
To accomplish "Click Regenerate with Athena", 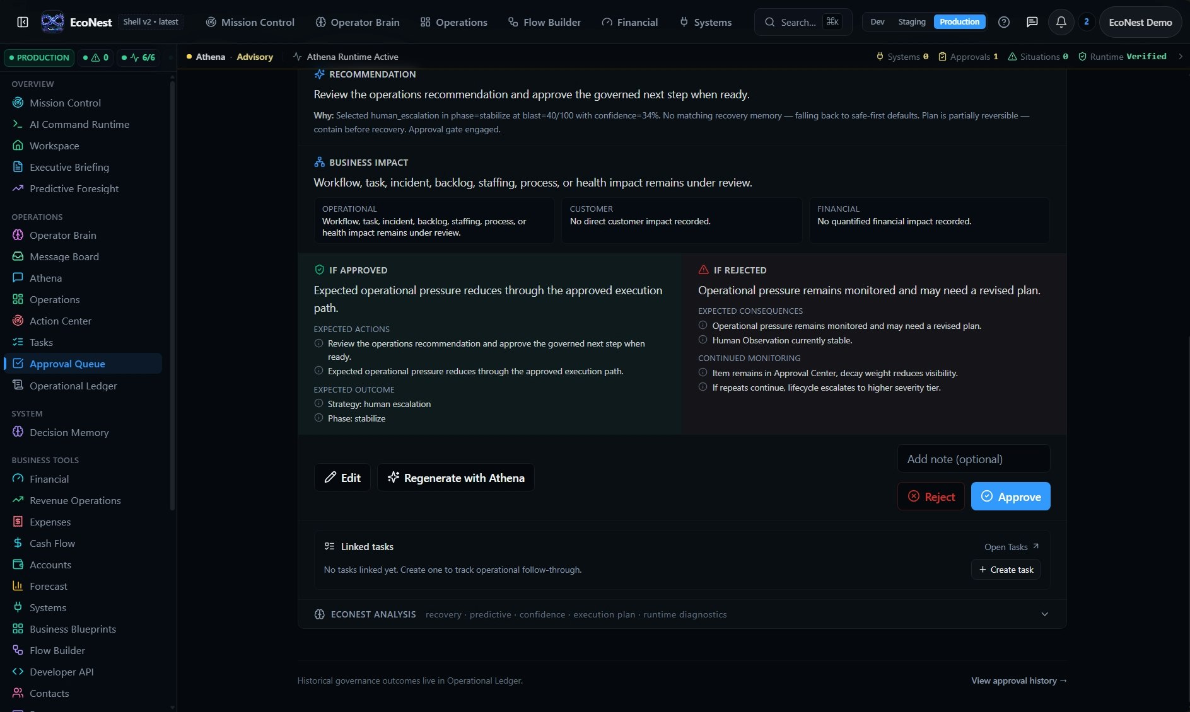I will (x=456, y=478).
